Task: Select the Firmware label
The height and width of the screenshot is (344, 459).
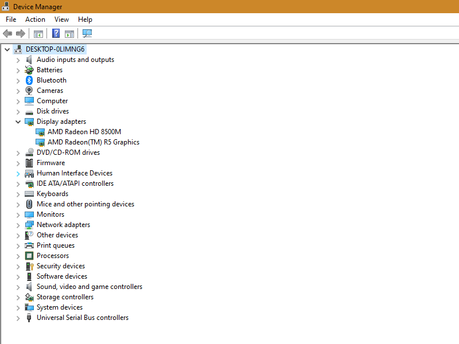Action: 50,163
